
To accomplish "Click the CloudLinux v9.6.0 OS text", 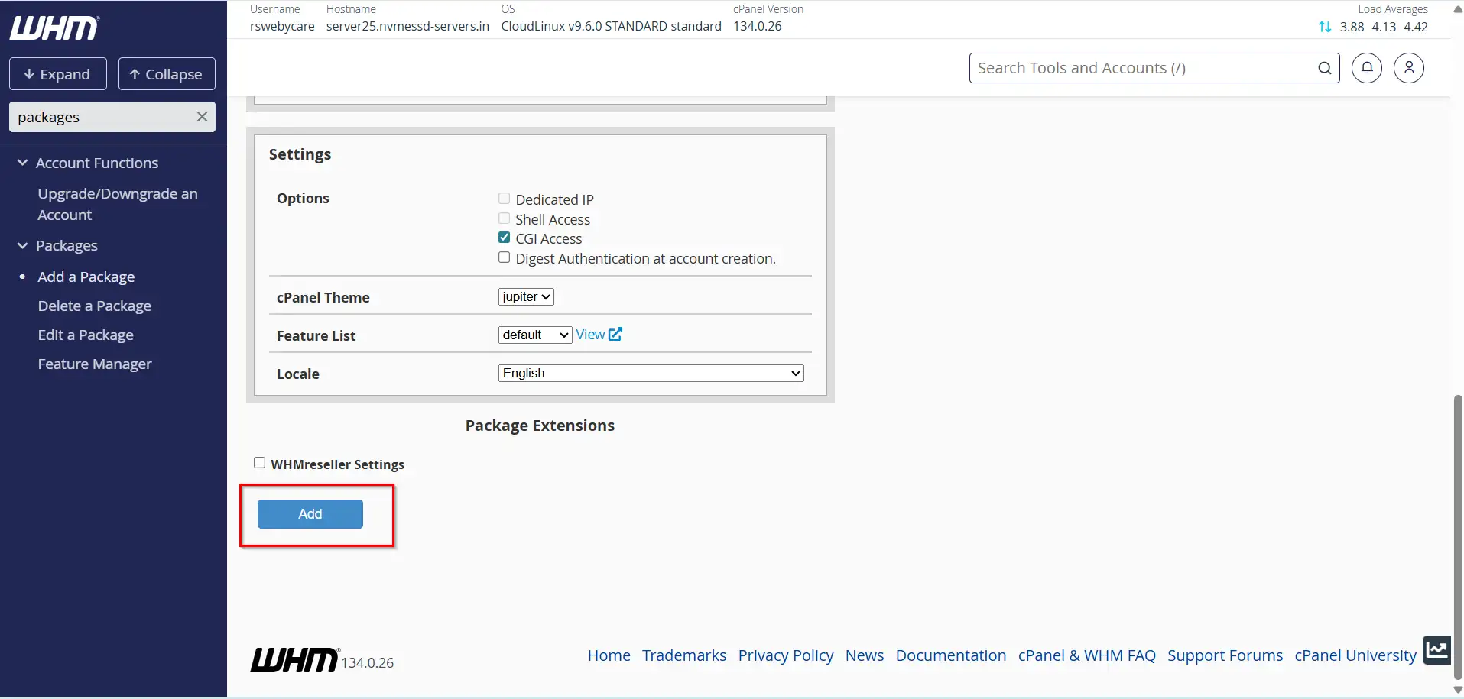I will [x=611, y=26].
